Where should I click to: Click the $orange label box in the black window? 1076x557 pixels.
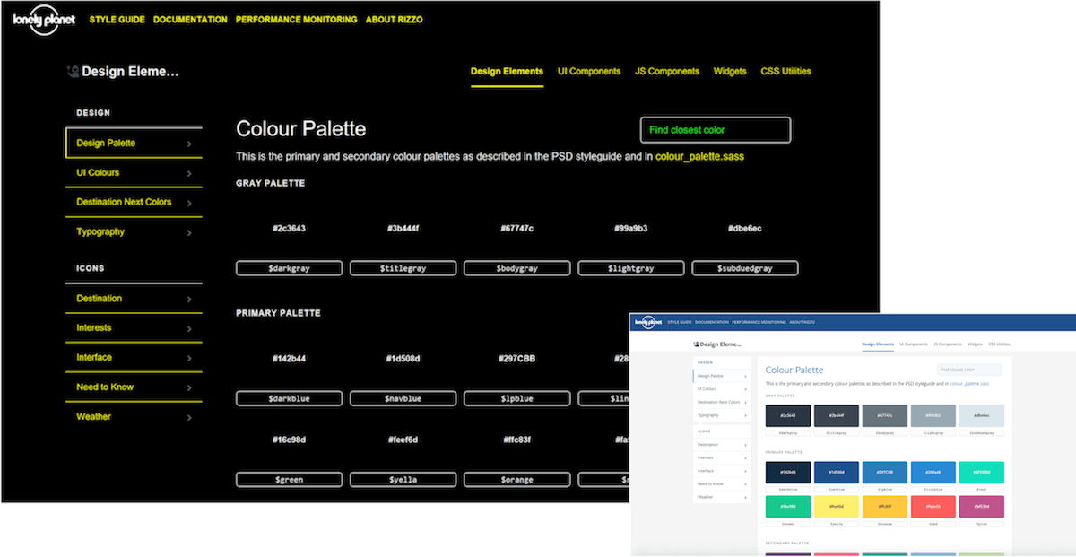pos(516,480)
